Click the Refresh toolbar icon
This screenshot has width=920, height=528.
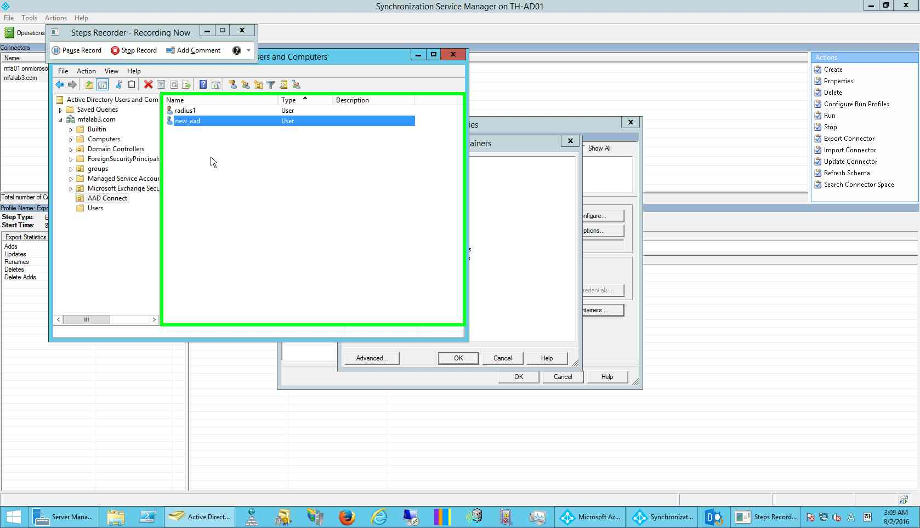click(x=174, y=84)
